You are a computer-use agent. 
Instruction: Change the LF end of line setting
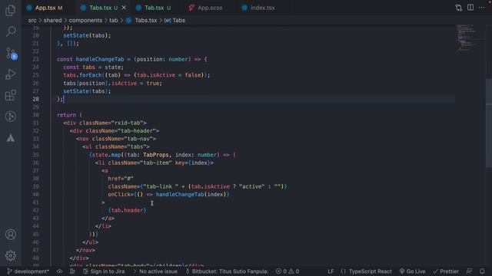pos(331,271)
